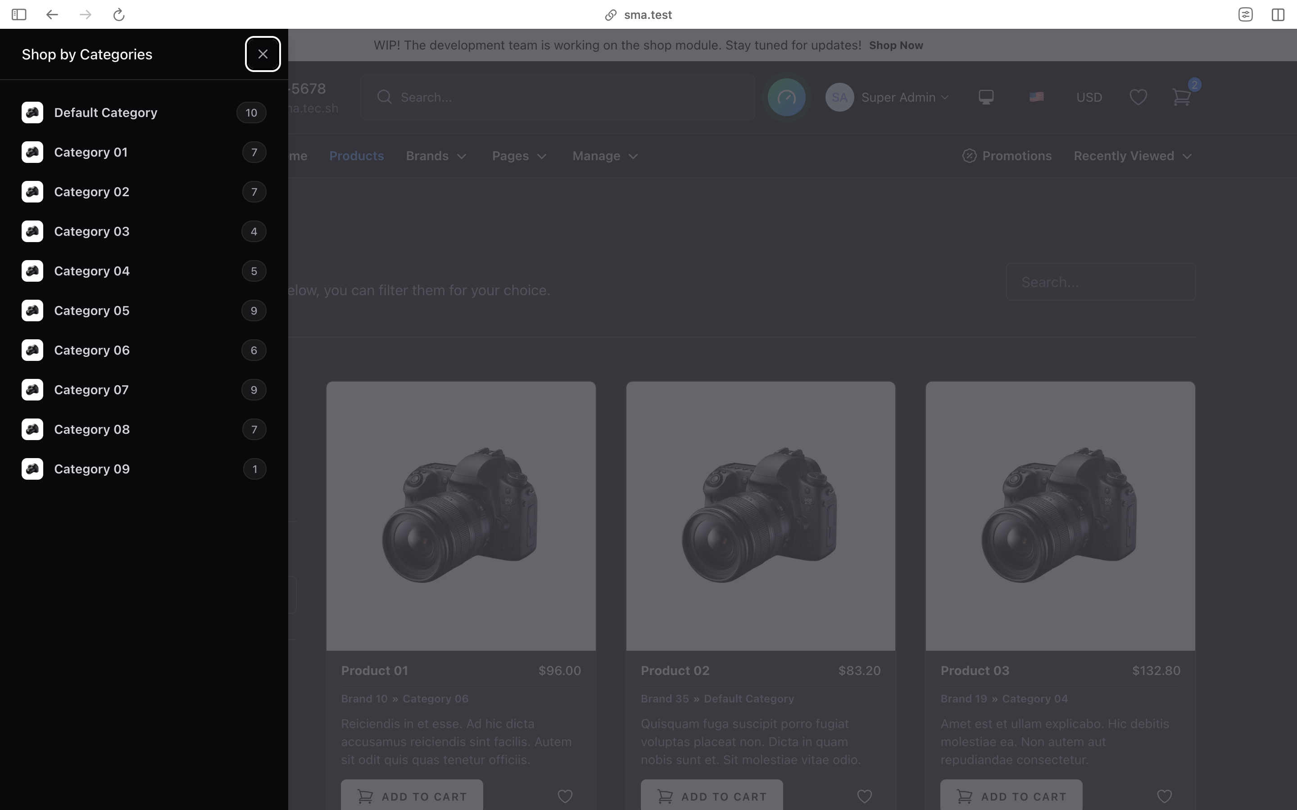Click the Category 07 camera icon
Image resolution: width=1297 pixels, height=810 pixels.
point(32,390)
